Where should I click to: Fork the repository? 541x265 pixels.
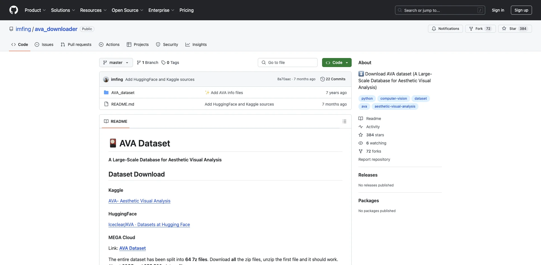click(x=480, y=29)
